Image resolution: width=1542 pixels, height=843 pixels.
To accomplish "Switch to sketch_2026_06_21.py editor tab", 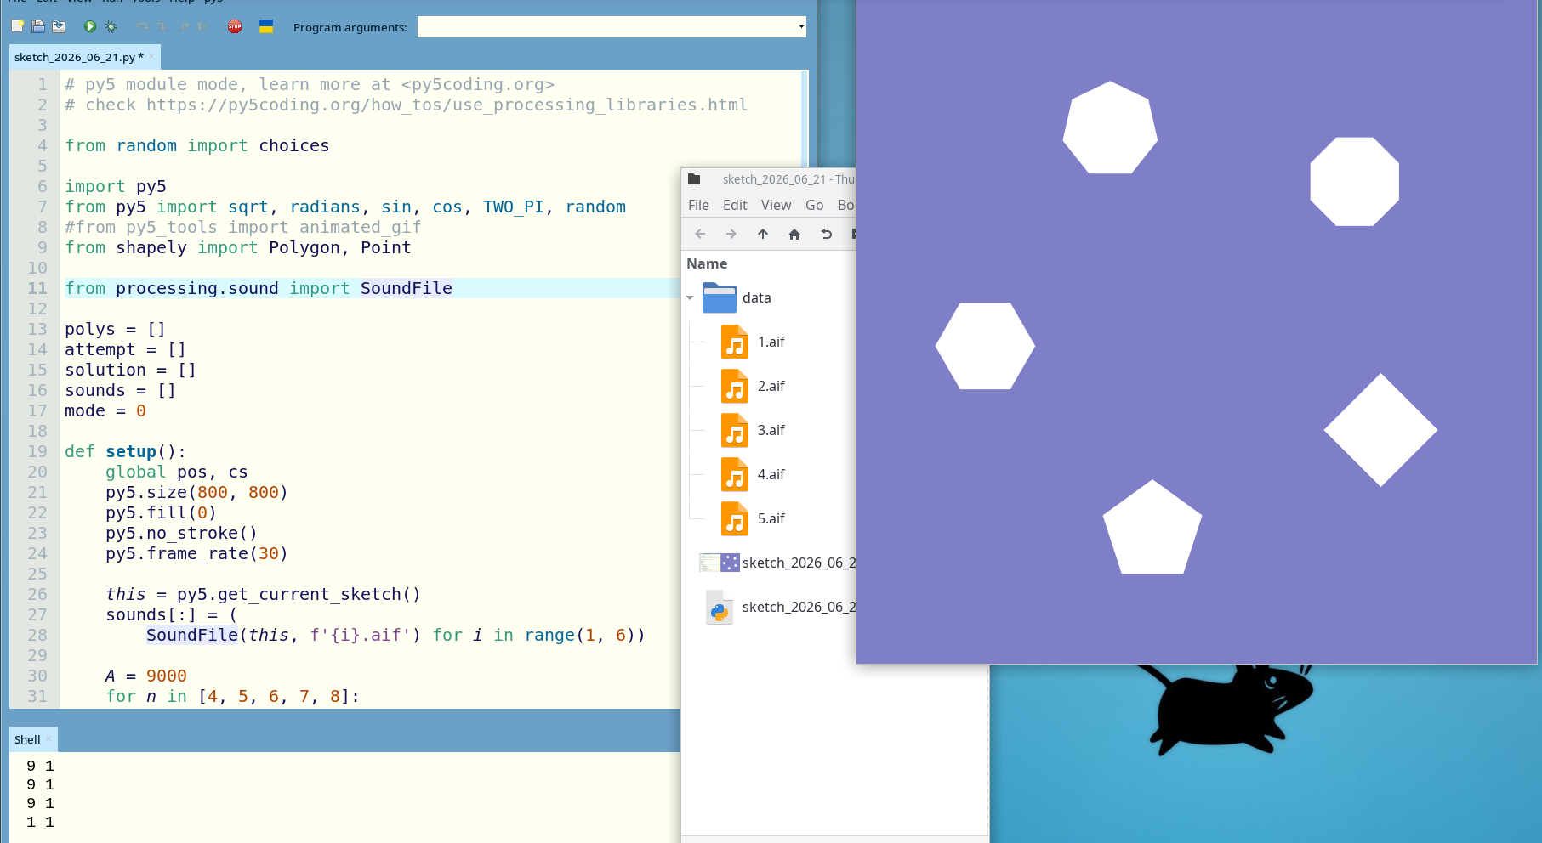I will click(78, 57).
